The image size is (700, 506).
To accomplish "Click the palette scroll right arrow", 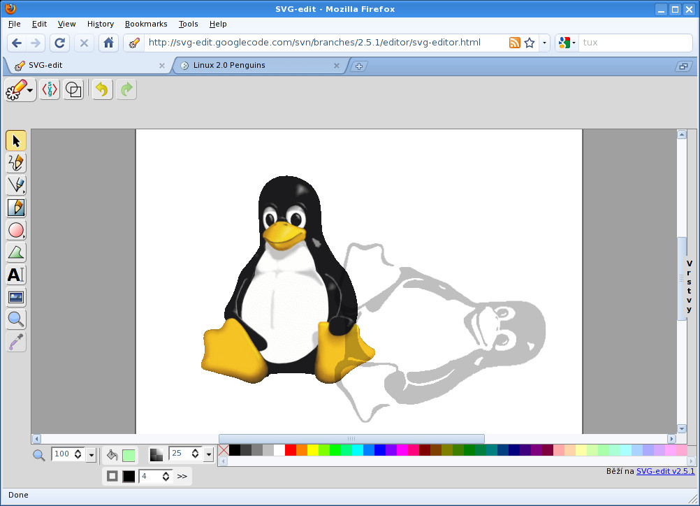I will [691, 461].
